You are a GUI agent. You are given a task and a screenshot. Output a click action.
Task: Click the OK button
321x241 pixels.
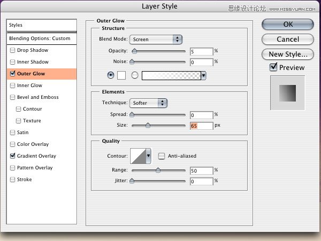tap(288, 25)
